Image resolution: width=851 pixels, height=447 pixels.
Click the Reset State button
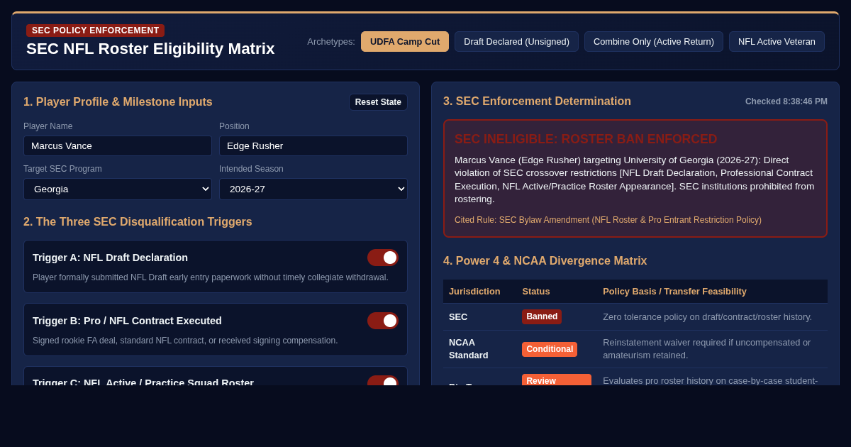pos(378,102)
